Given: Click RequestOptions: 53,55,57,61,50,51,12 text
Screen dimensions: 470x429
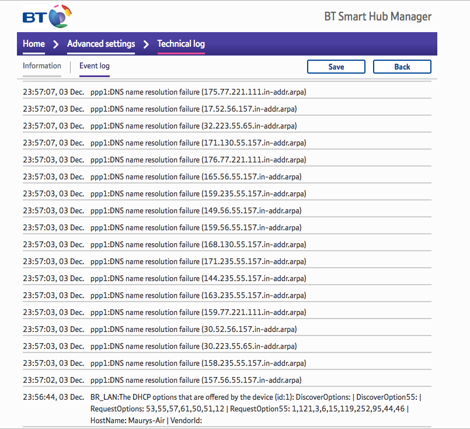Looking at the screenshot, I should (x=157, y=409).
